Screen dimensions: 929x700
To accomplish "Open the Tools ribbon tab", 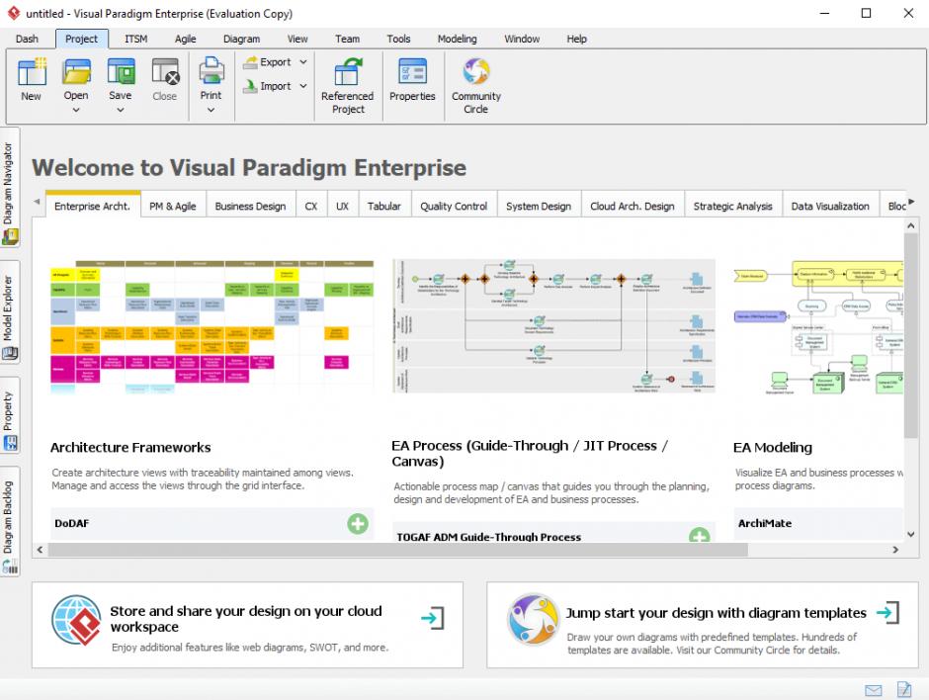I will click(398, 39).
